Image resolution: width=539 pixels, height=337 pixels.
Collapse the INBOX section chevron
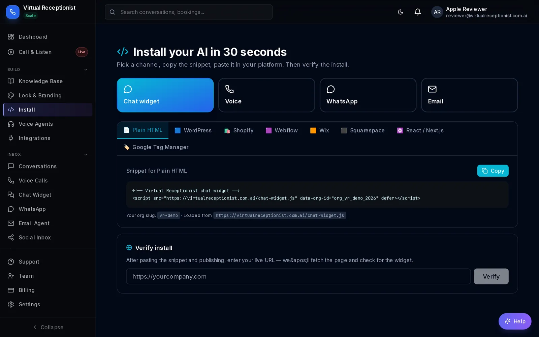point(86,155)
